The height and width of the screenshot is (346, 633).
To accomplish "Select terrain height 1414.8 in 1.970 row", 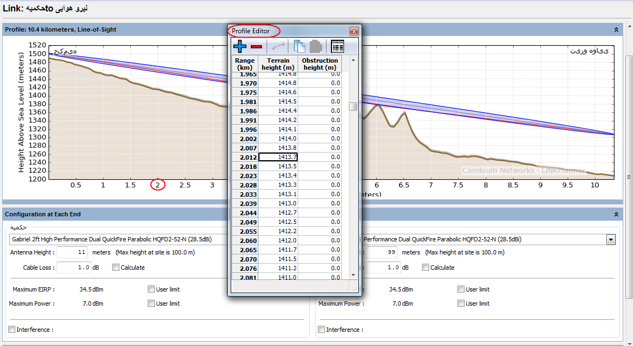I will 278,83.
